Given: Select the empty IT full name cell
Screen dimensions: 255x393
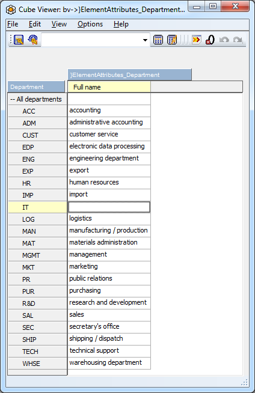Looking at the screenshot, I should (x=109, y=207).
